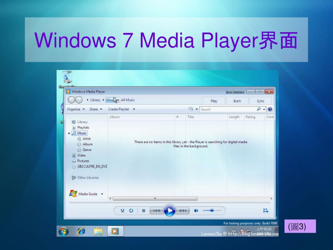Click the Next track button

[x=182, y=211]
